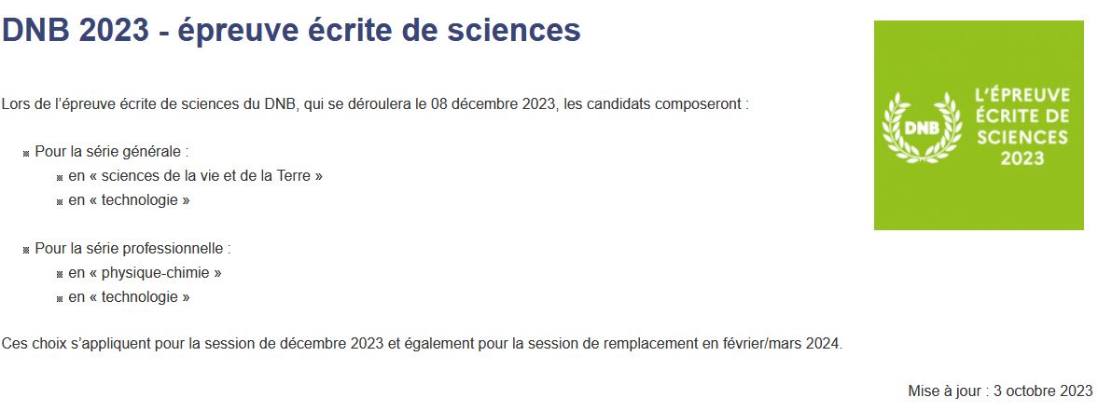This screenshot has width=1112, height=411.
Task: Click the bullet beside "Pour la série générale"
Action: [27, 152]
